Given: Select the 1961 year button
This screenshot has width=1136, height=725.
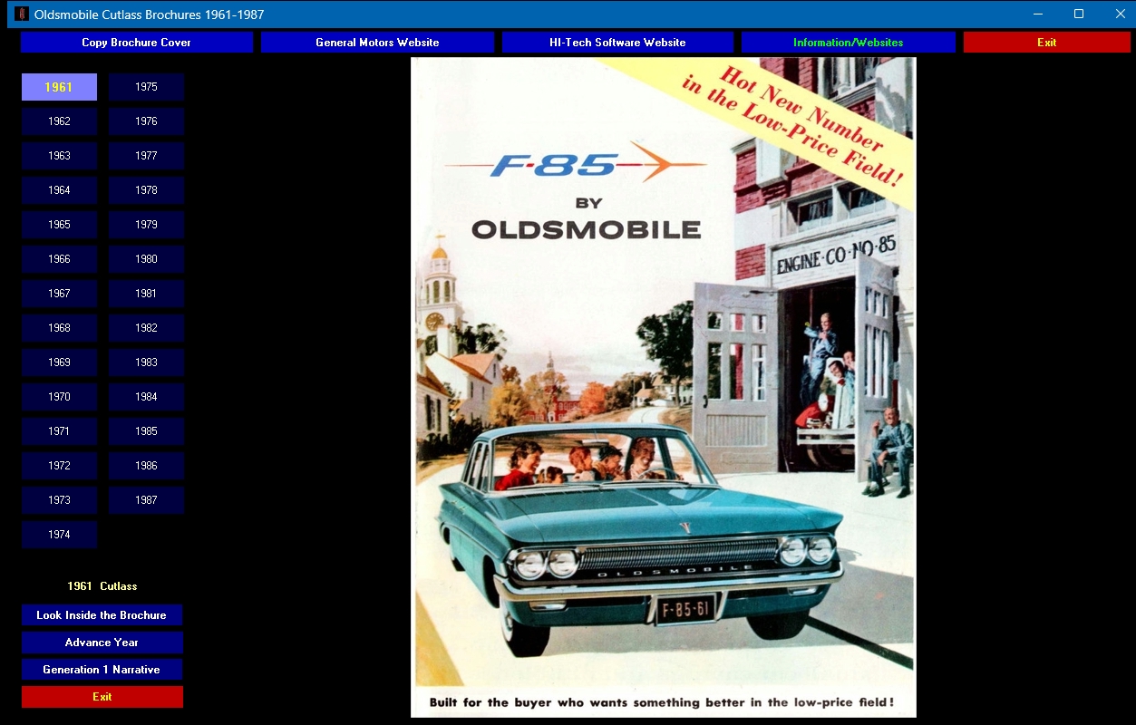Looking at the screenshot, I should (59, 87).
